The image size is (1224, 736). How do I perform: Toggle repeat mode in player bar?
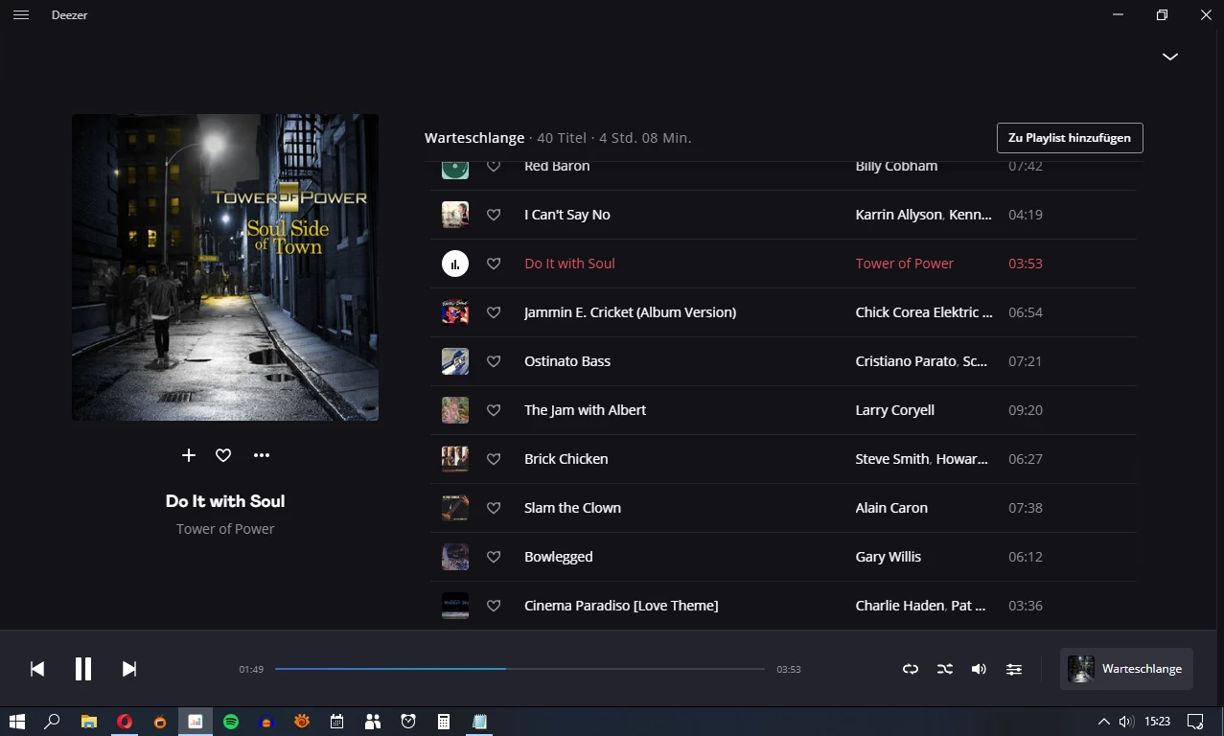[x=911, y=669]
